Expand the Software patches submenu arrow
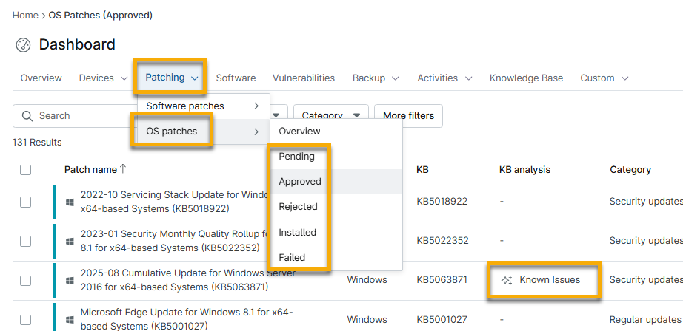 coord(256,106)
